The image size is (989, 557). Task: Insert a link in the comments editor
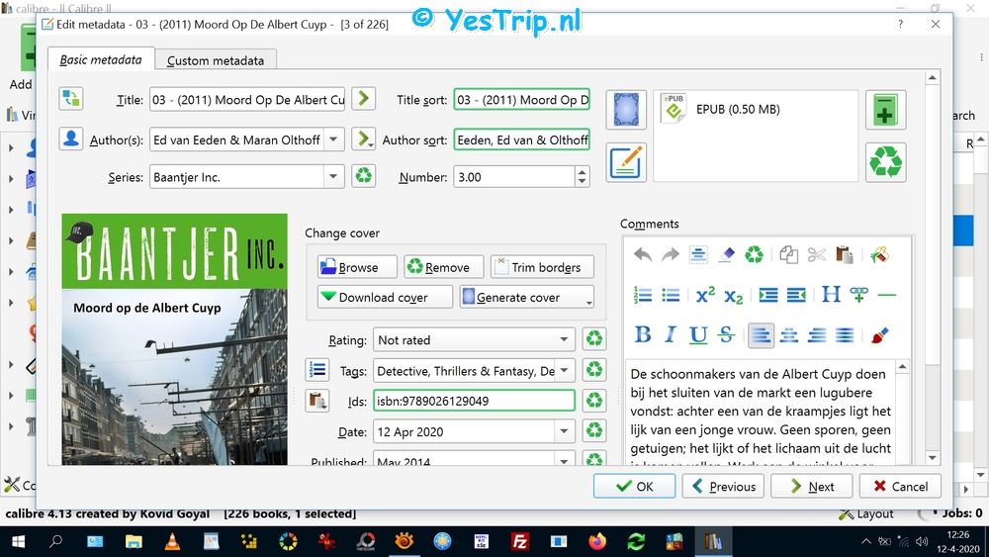pos(858,295)
